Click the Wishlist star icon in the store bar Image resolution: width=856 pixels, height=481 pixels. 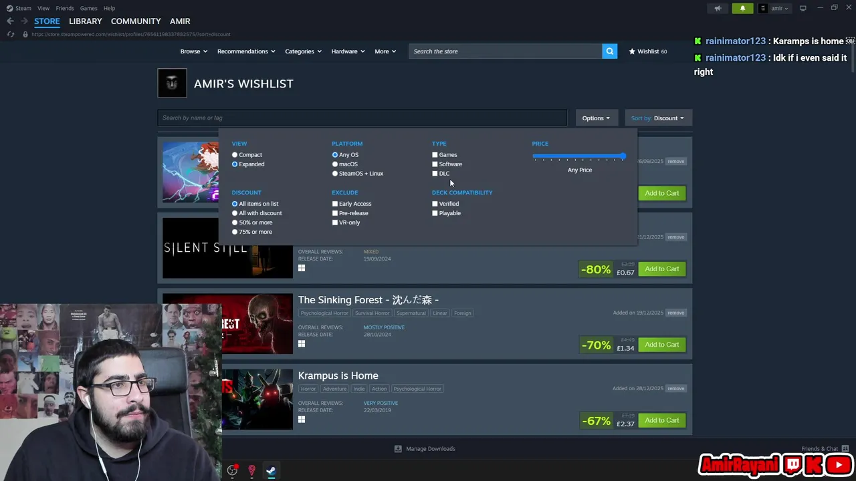pos(632,51)
